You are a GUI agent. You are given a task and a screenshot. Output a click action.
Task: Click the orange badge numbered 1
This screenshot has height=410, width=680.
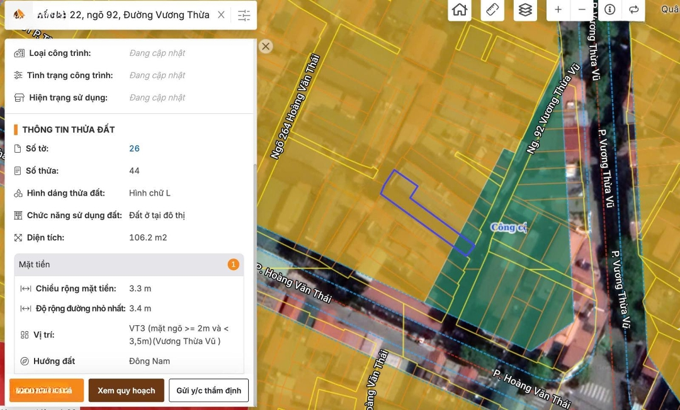pos(233,265)
